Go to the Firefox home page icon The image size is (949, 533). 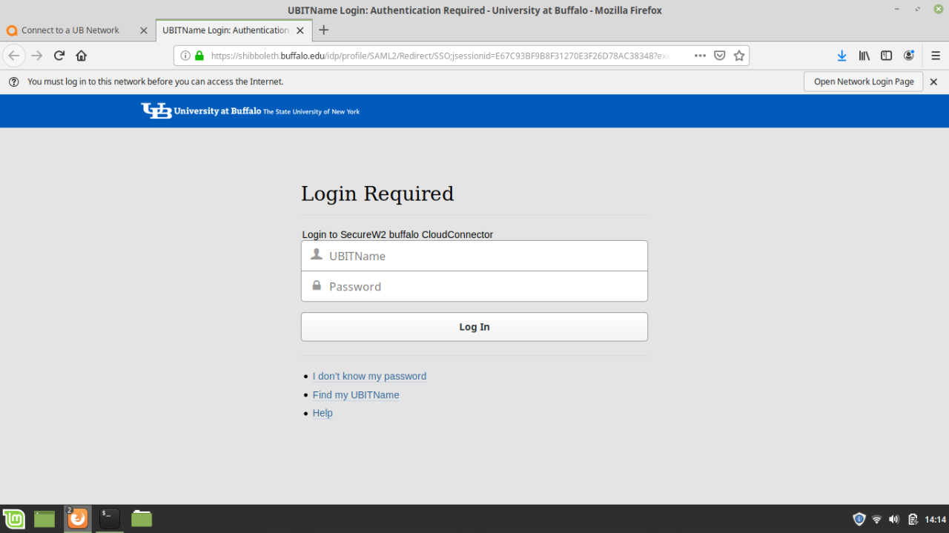(x=82, y=56)
